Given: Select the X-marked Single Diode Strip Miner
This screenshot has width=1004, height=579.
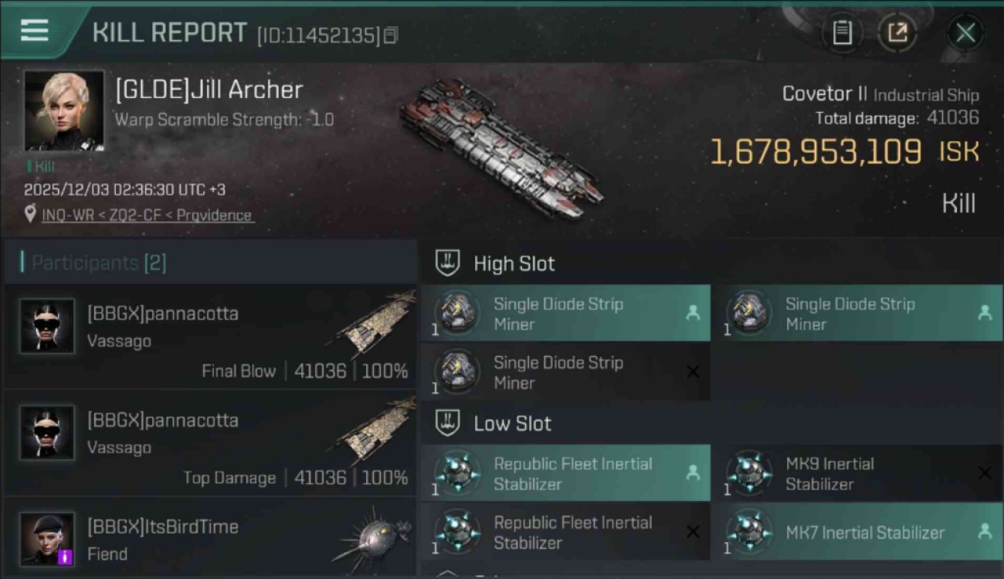Looking at the screenshot, I should (x=565, y=372).
